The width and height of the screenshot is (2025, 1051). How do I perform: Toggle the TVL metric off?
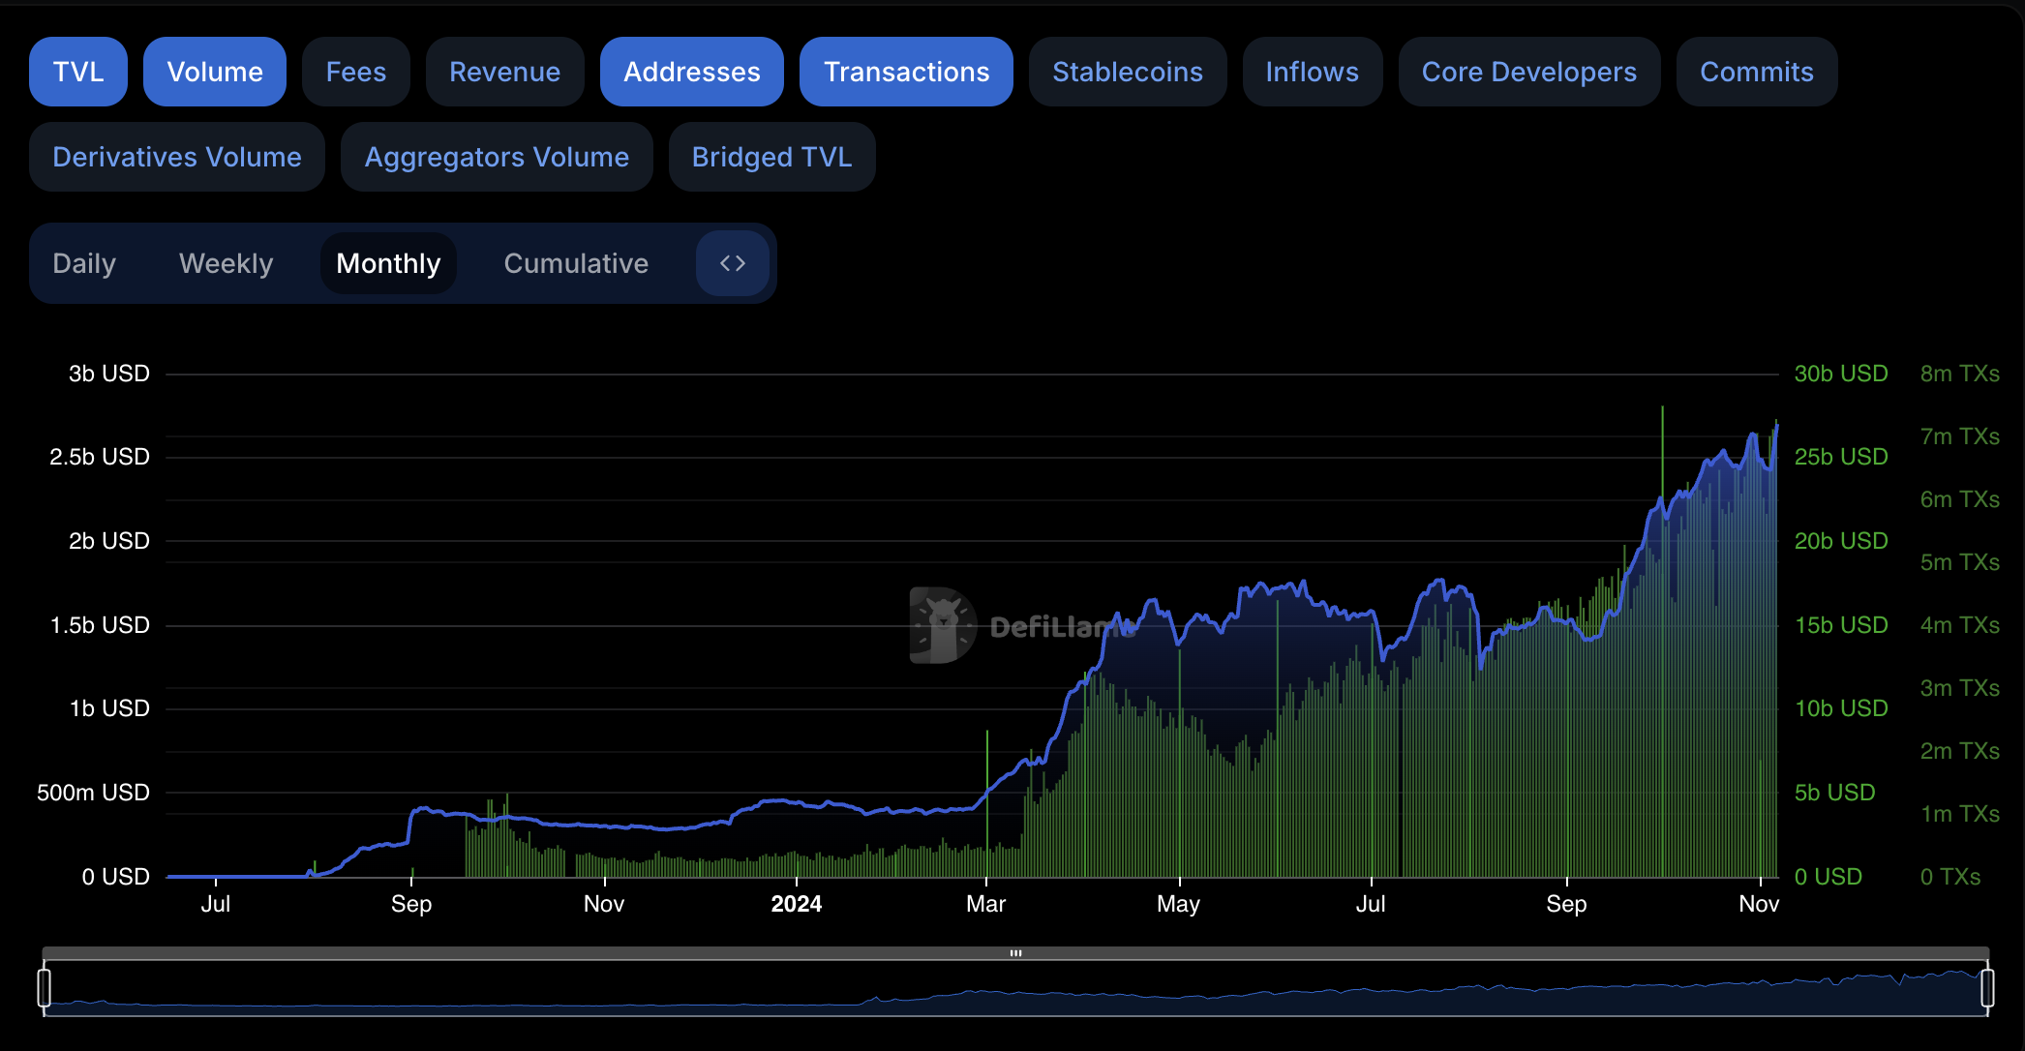(x=78, y=72)
